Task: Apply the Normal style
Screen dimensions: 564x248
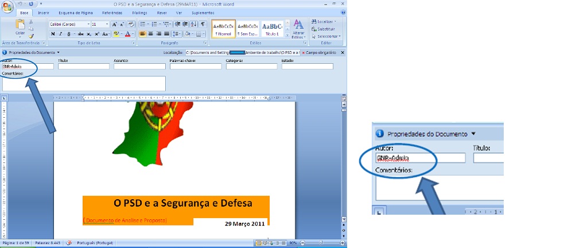Action: click(223, 29)
